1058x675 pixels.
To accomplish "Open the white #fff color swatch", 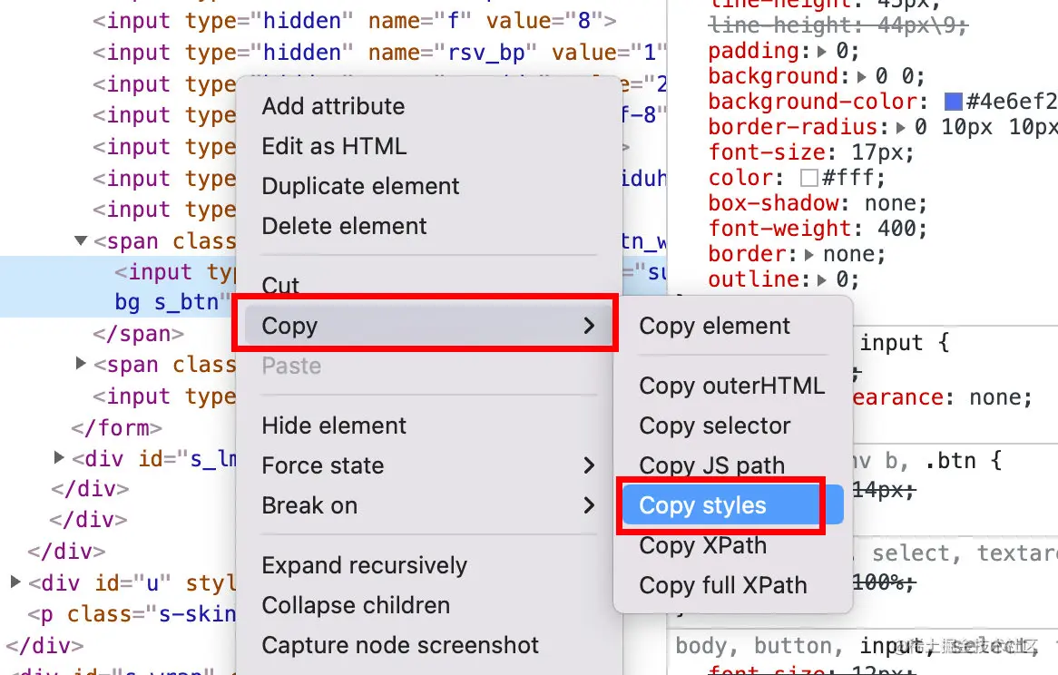I will click(809, 178).
